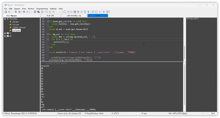Click the Search magnifier toolbar icon
Viewport: 220px width, 118px height.
click(46, 12)
